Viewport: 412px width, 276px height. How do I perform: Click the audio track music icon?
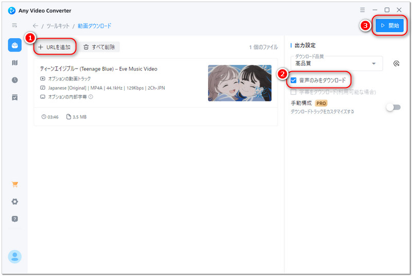tap(43, 88)
